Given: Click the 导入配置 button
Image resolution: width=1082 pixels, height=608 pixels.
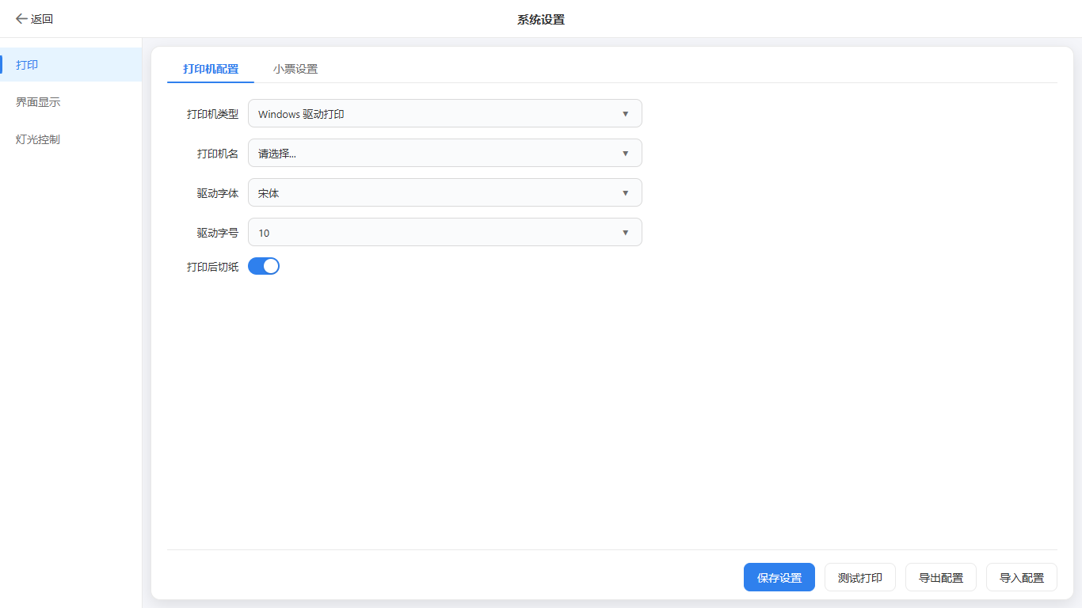Looking at the screenshot, I should tap(1022, 577).
